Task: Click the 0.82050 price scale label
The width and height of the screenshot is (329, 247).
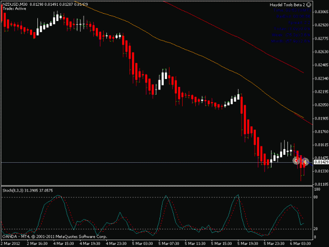Action: (321, 105)
